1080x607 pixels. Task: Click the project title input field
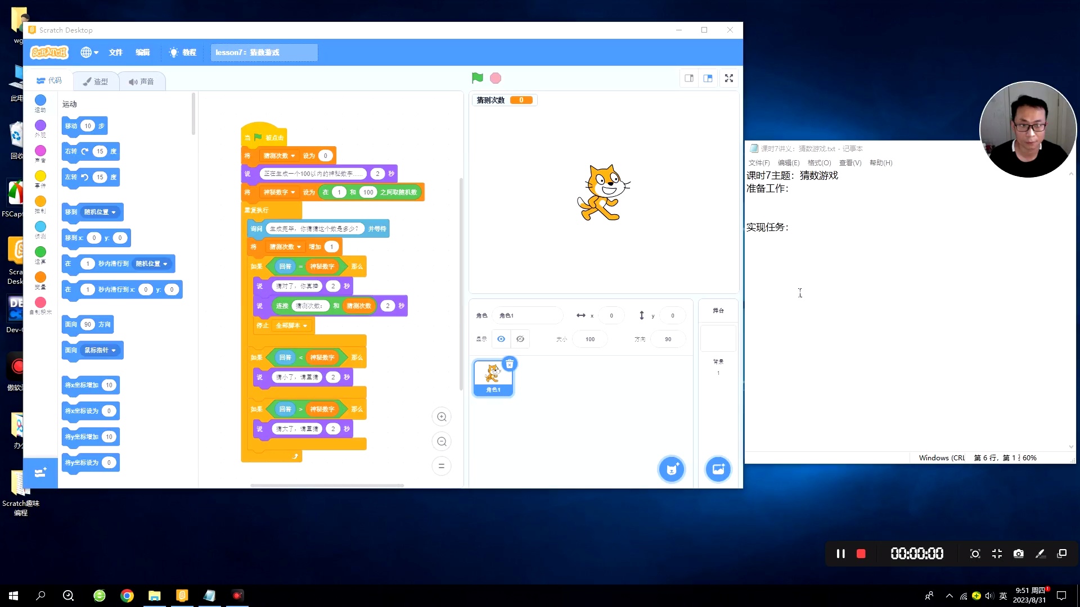coord(263,52)
